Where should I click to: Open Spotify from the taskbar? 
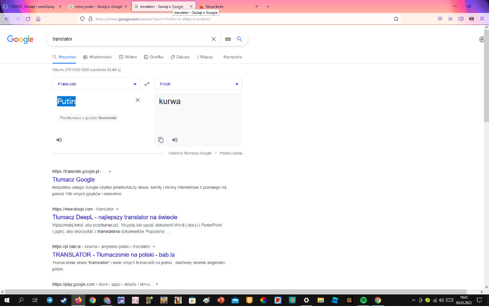(363, 300)
